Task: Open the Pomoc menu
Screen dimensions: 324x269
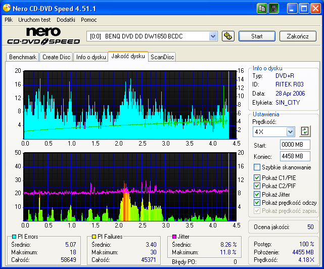Action: (89, 20)
